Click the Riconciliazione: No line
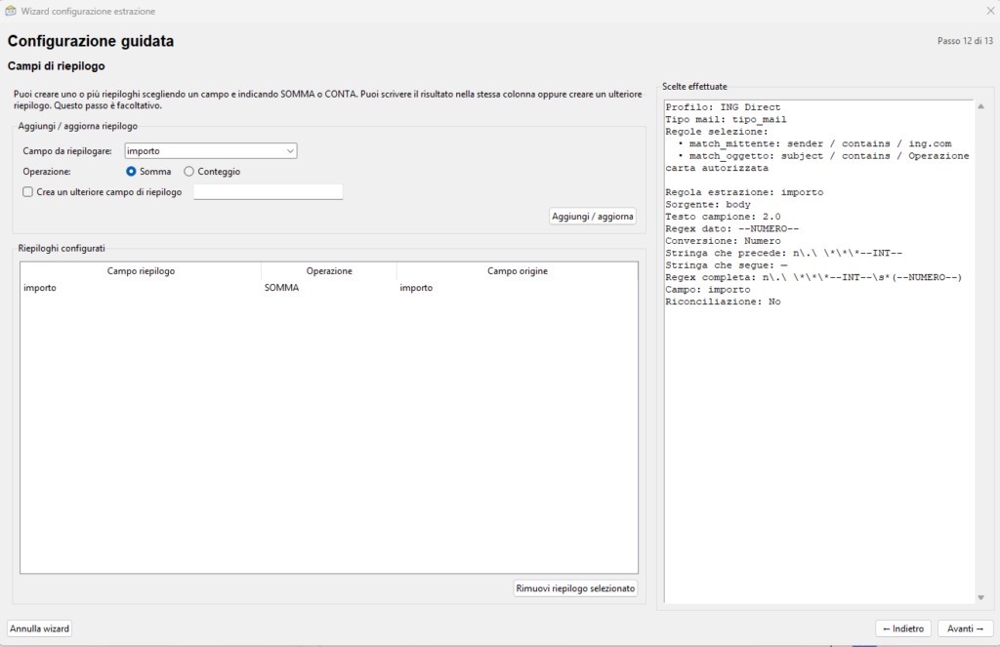This screenshot has width=1000, height=647. [x=723, y=302]
